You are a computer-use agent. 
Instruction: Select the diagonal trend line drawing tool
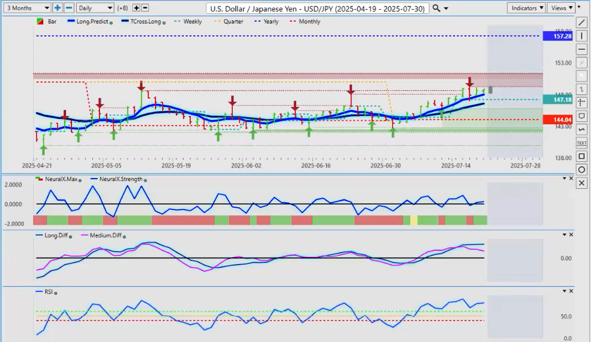[x=582, y=23]
